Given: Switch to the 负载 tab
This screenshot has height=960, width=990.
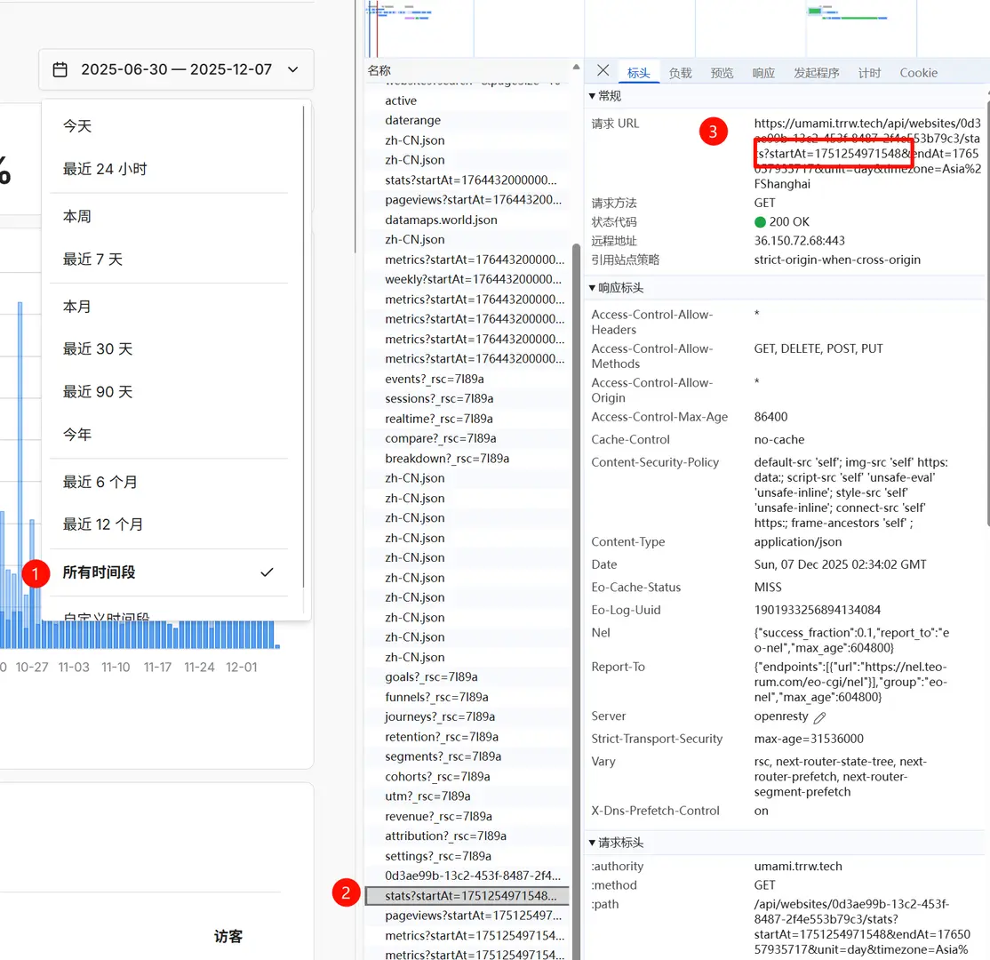Looking at the screenshot, I should (x=680, y=73).
